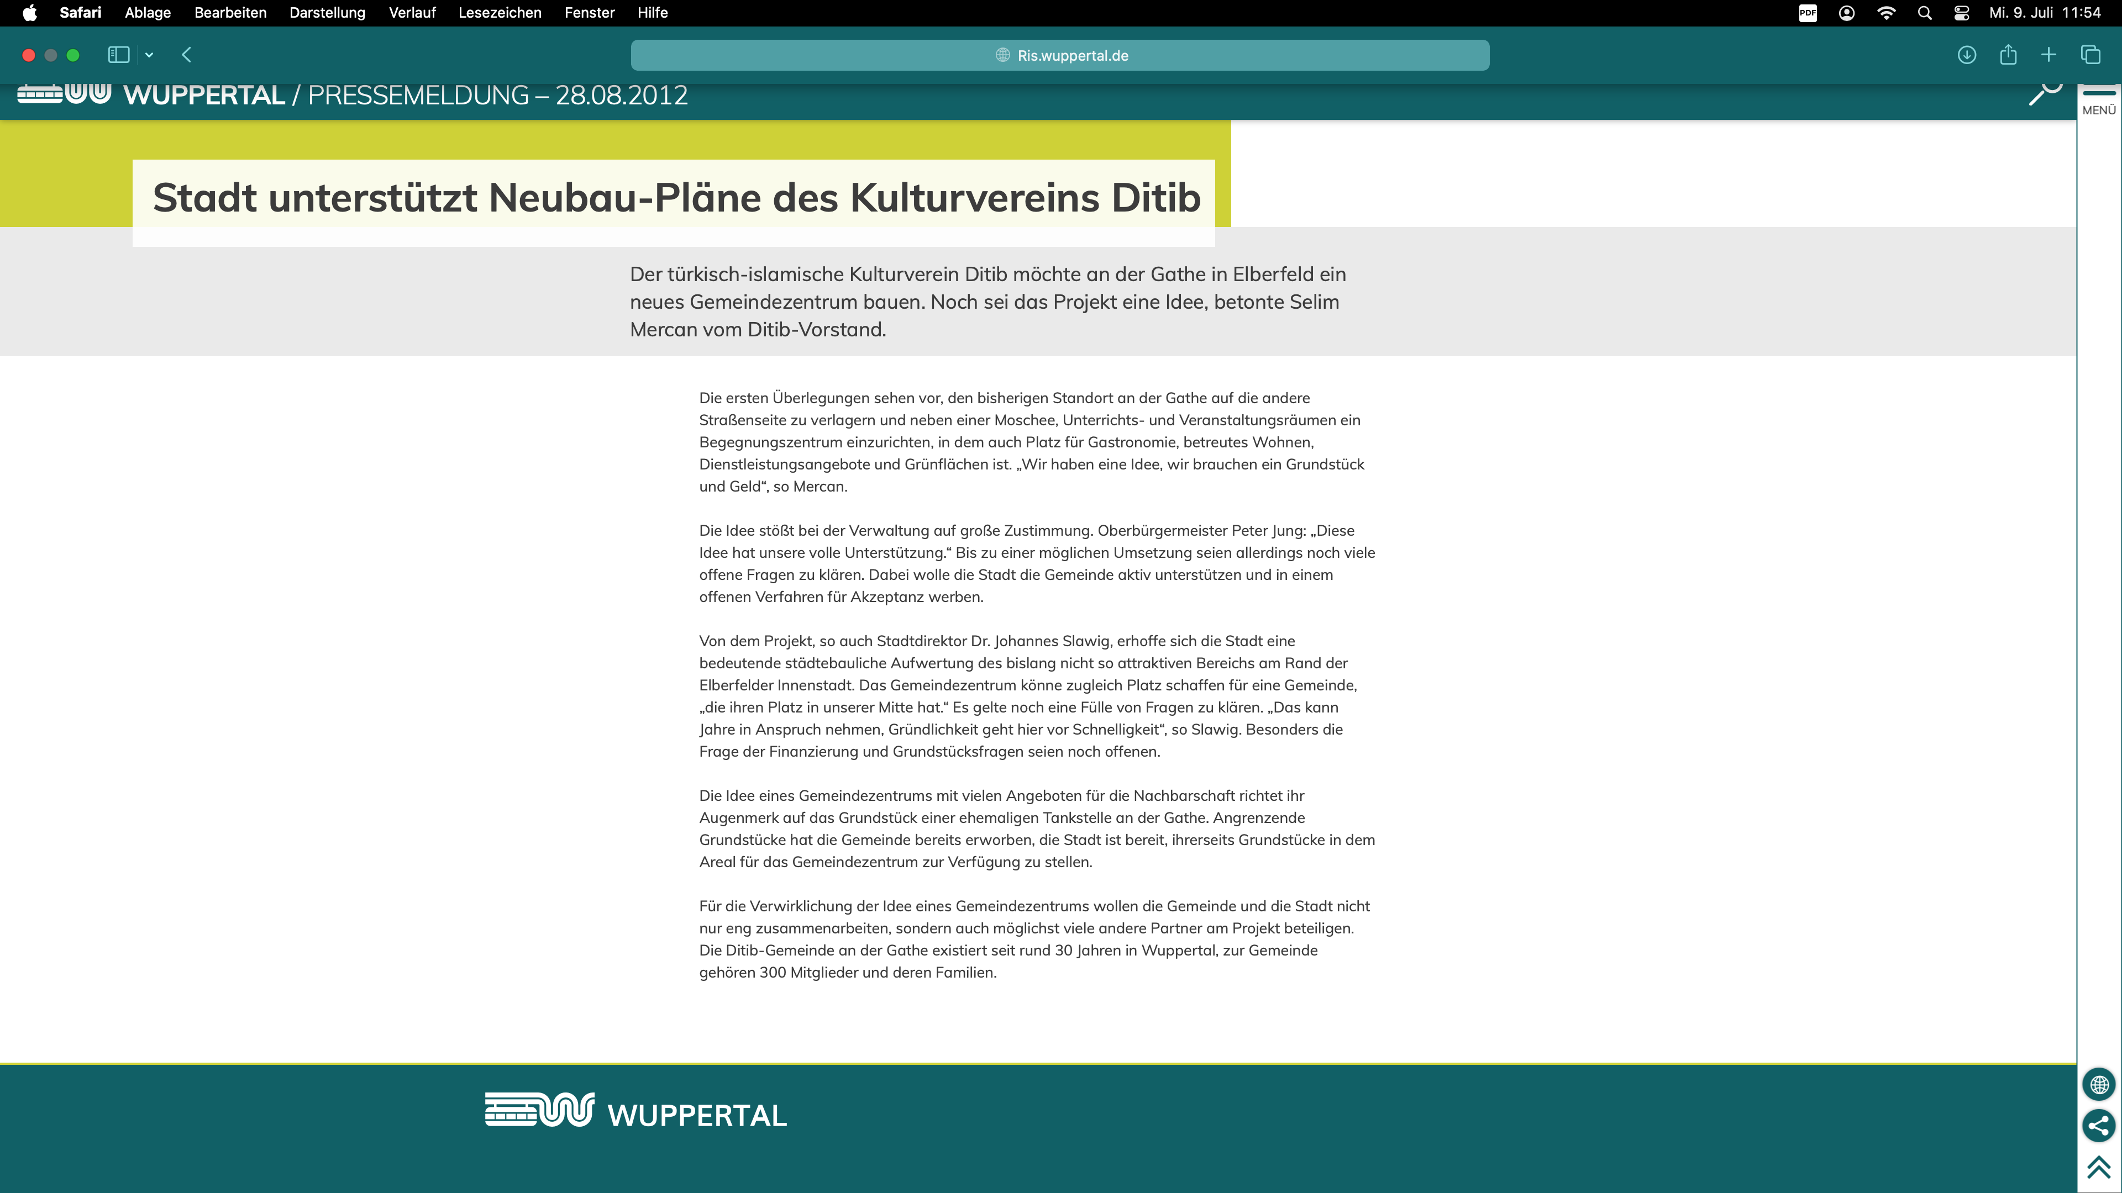Viewport: 2122px width, 1193px height.
Task: Toggle the Safari sidebar
Action: click(x=119, y=54)
